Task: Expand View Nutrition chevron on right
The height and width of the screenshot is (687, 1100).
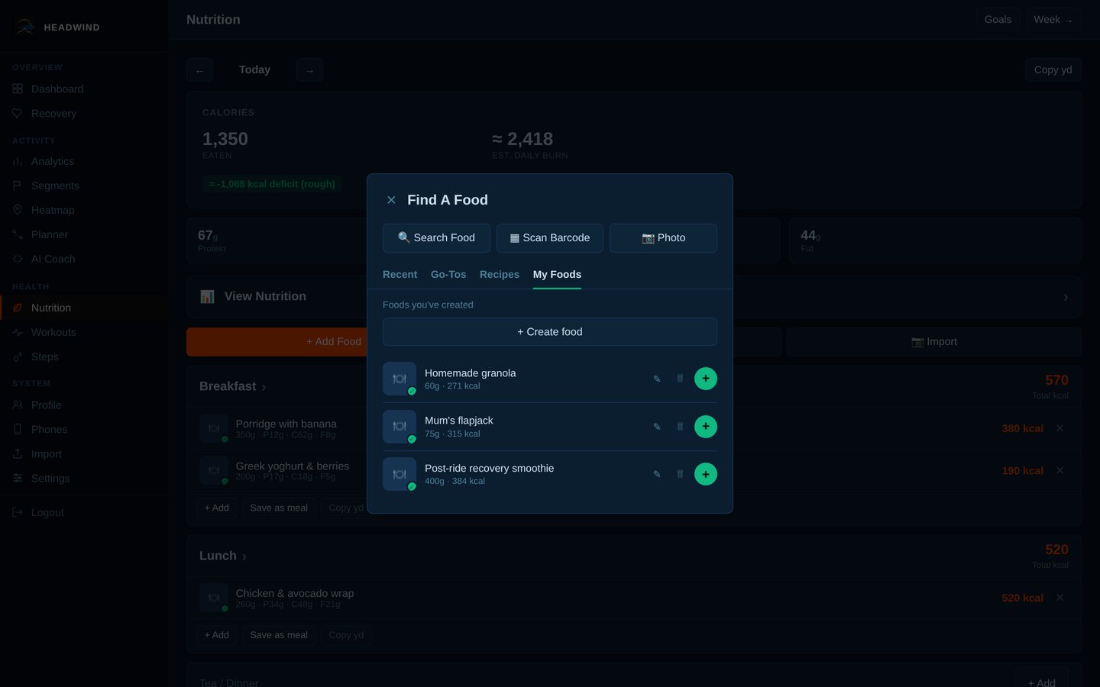Action: [x=1066, y=298]
